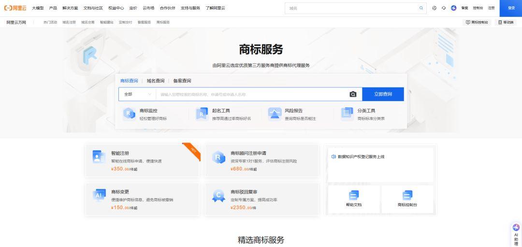Click the 阿里云万网 sub-navigation title
This screenshot has height=247, width=522.
click(x=16, y=22)
